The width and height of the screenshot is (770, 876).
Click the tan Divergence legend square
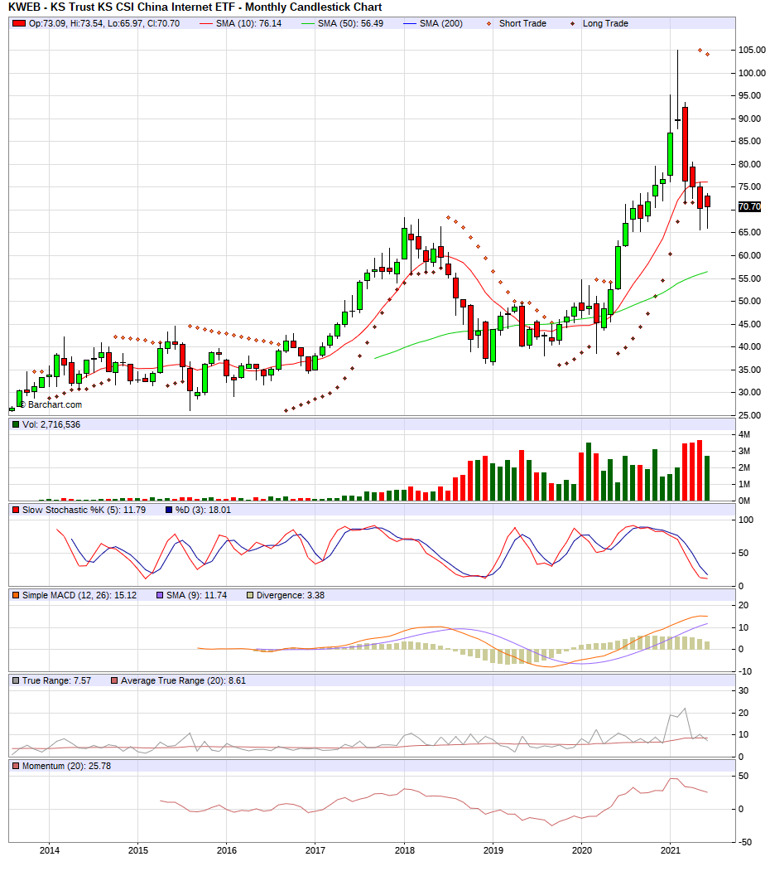(250, 596)
